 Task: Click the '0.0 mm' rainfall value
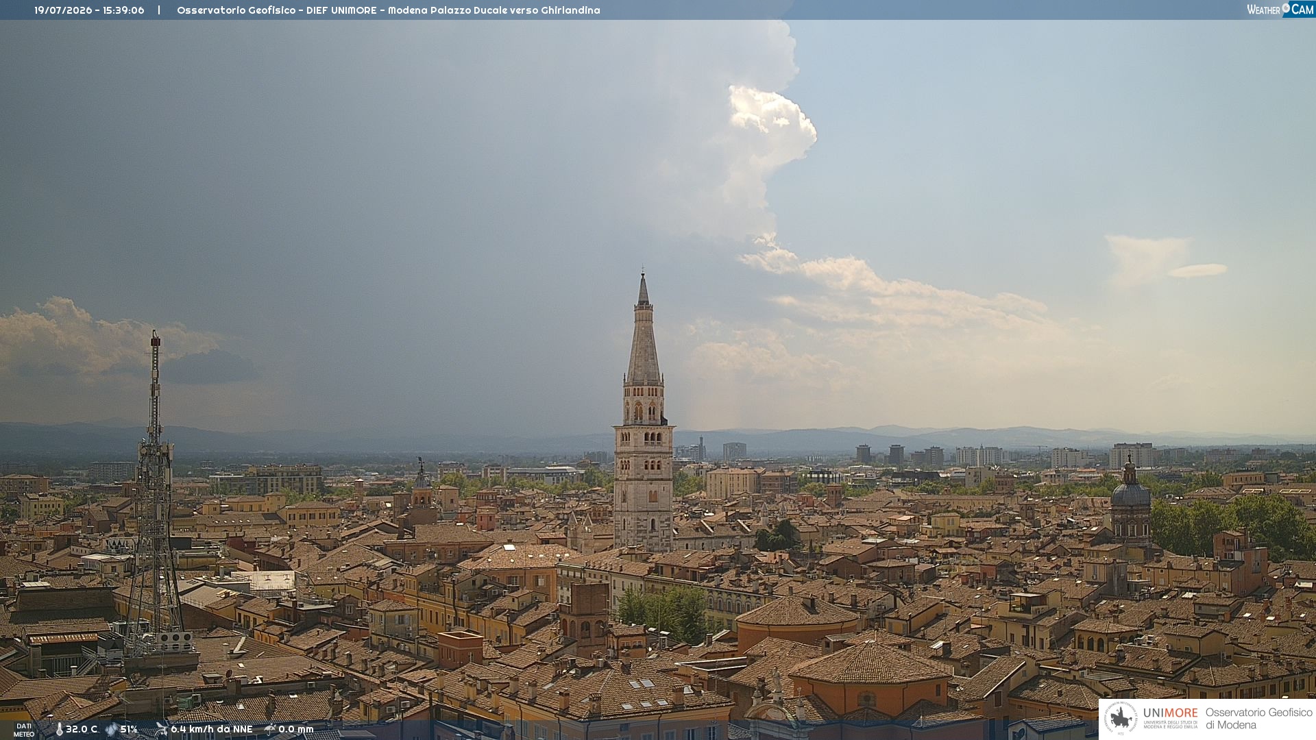pos(296,729)
